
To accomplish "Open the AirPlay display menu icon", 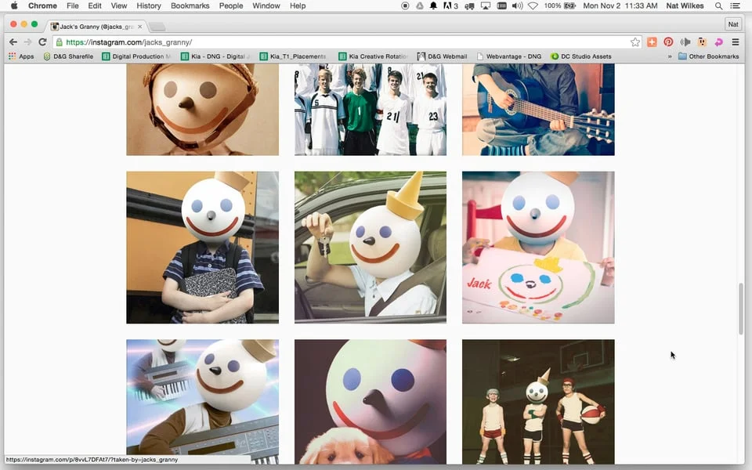I will coord(486,5).
